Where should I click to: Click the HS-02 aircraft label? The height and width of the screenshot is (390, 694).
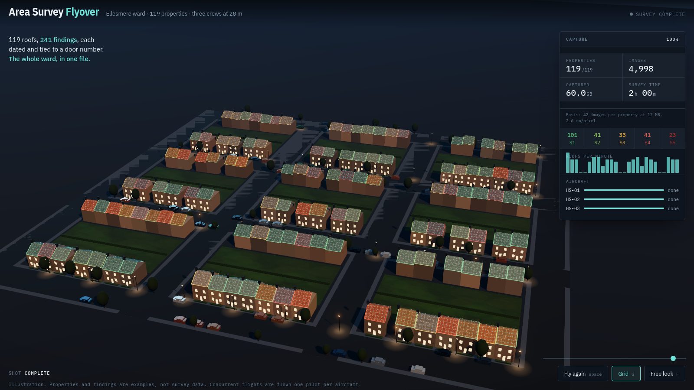tap(573, 199)
